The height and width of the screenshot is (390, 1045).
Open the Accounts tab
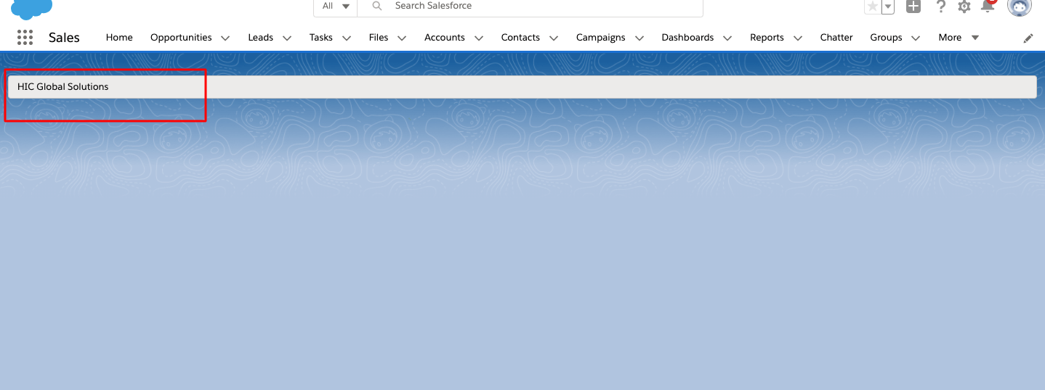tap(445, 38)
